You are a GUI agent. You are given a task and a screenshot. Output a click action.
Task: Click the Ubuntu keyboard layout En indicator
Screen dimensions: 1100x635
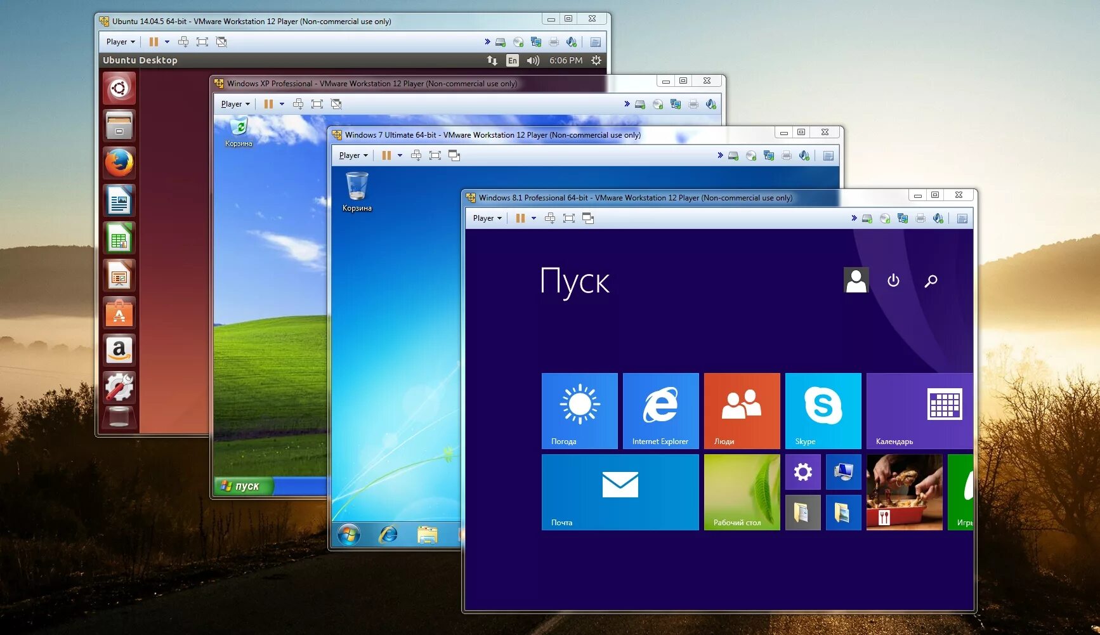pyautogui.click(x=513, y=60)
